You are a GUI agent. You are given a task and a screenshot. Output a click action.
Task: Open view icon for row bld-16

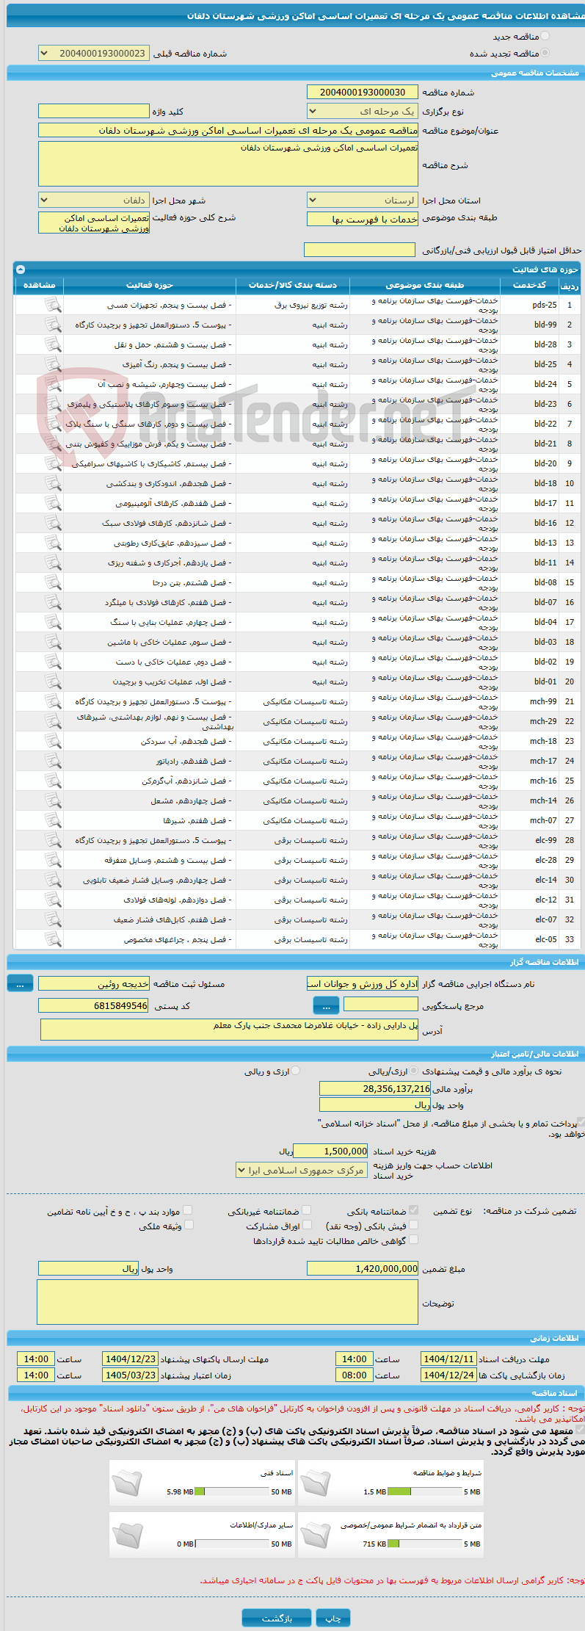tap(53, 523)
